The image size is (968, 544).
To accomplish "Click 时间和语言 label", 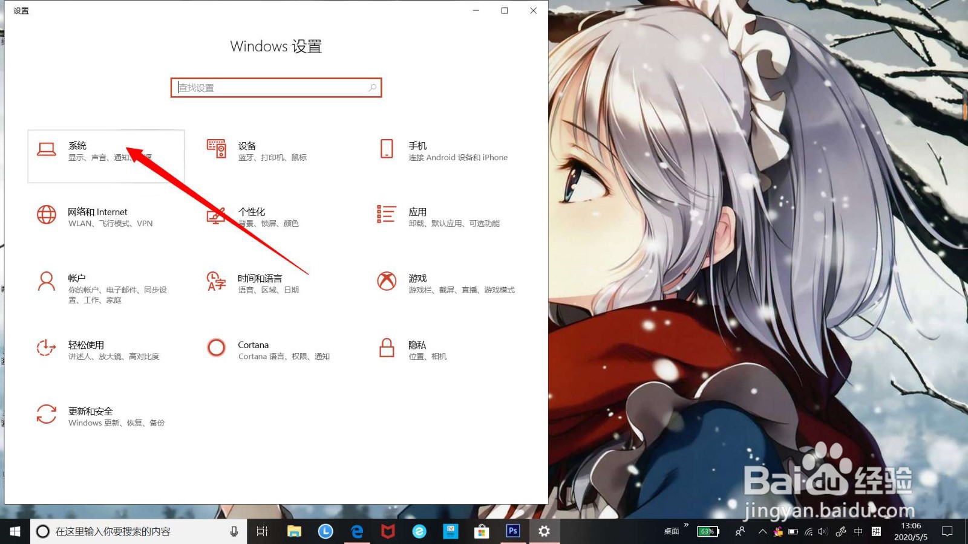I will pos(260,278).
